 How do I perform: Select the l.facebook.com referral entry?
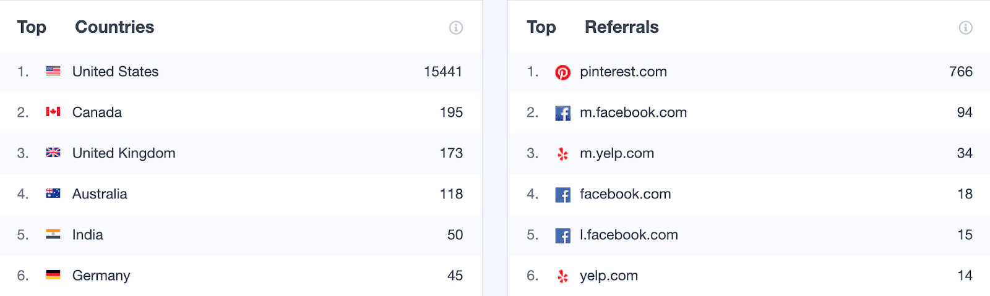(x=749, y=235)
